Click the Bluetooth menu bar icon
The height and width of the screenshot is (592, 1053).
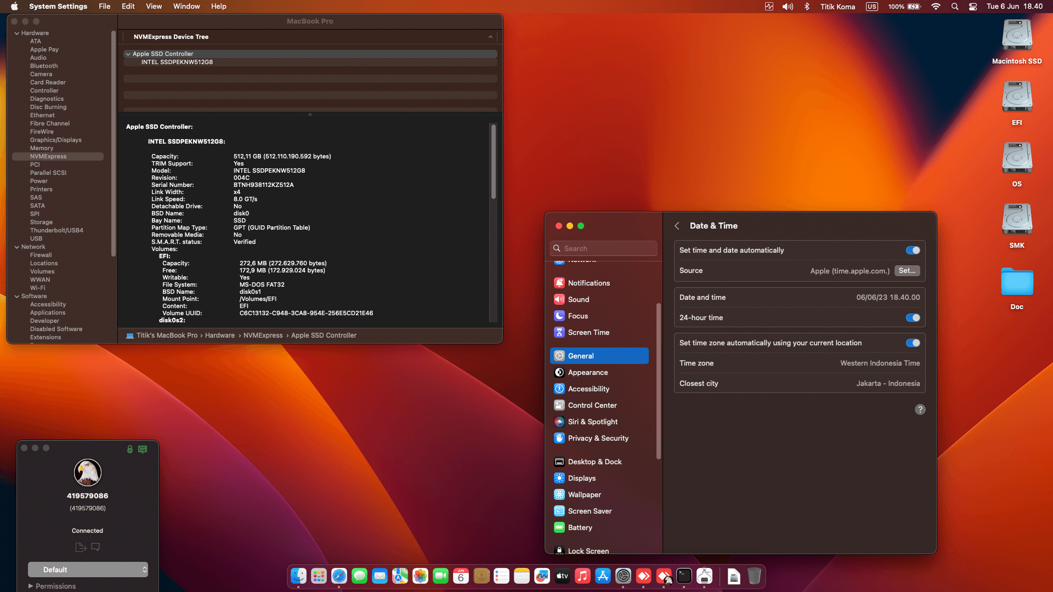[807, 7]
